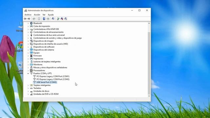Click the Forward arrow in the toolbar
The width and height of the screenshot is (210, 118).
point(29,19)
